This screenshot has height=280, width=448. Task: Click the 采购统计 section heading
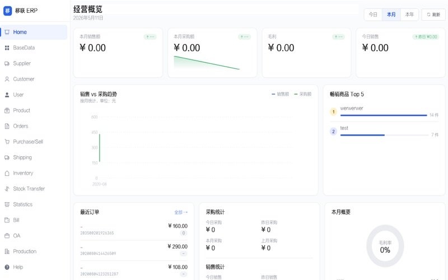point(215,212)
